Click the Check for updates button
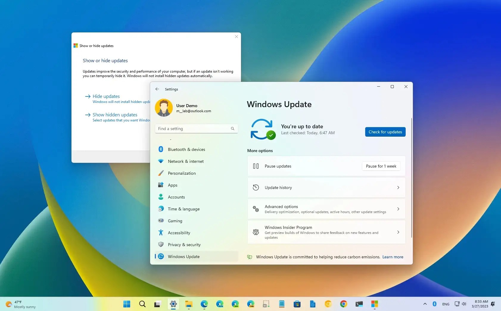The image size is (501, 311). [385, 132]
